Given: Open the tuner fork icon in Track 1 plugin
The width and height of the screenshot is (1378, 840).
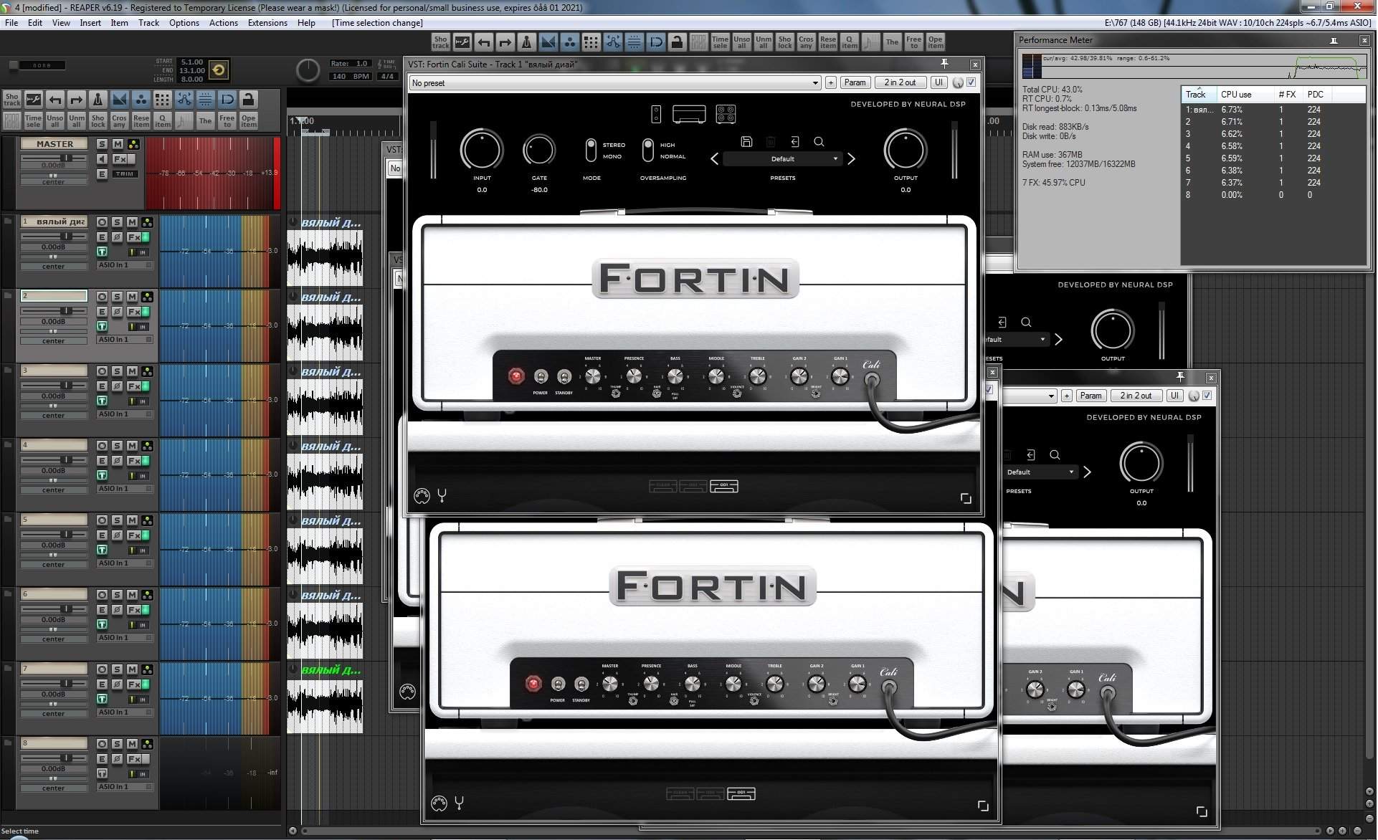Looking at the screenshot, I should pos(442,495).
